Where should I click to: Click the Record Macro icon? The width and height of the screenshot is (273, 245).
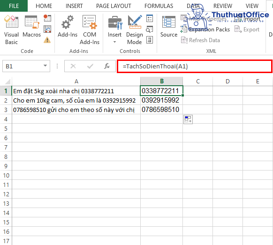click(47, 18)
